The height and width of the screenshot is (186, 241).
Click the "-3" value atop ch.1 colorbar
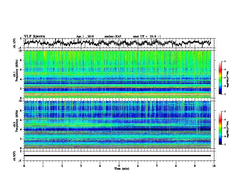[224, 61]
